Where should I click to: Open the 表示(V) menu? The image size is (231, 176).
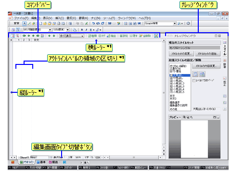tap(48, 18)
